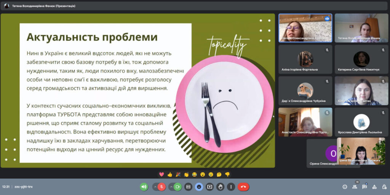Open host controls lock icon

tap(384, 187)
